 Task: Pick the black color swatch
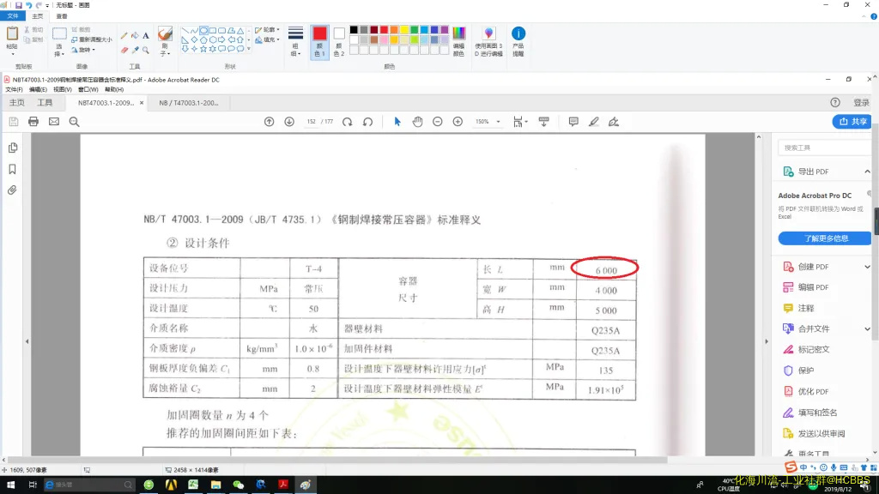click(x=354, y=30)
